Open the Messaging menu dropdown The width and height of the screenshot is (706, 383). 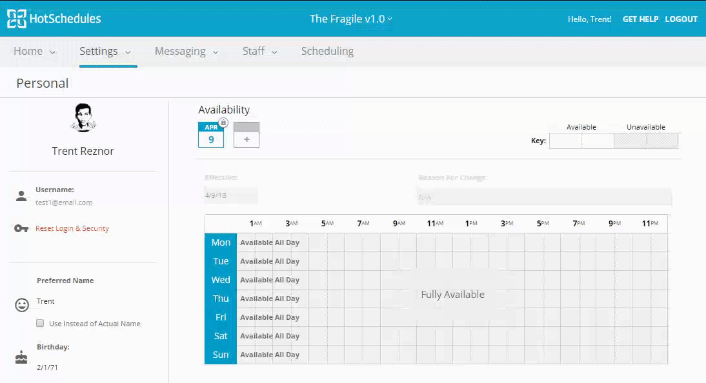click(187, 52)
